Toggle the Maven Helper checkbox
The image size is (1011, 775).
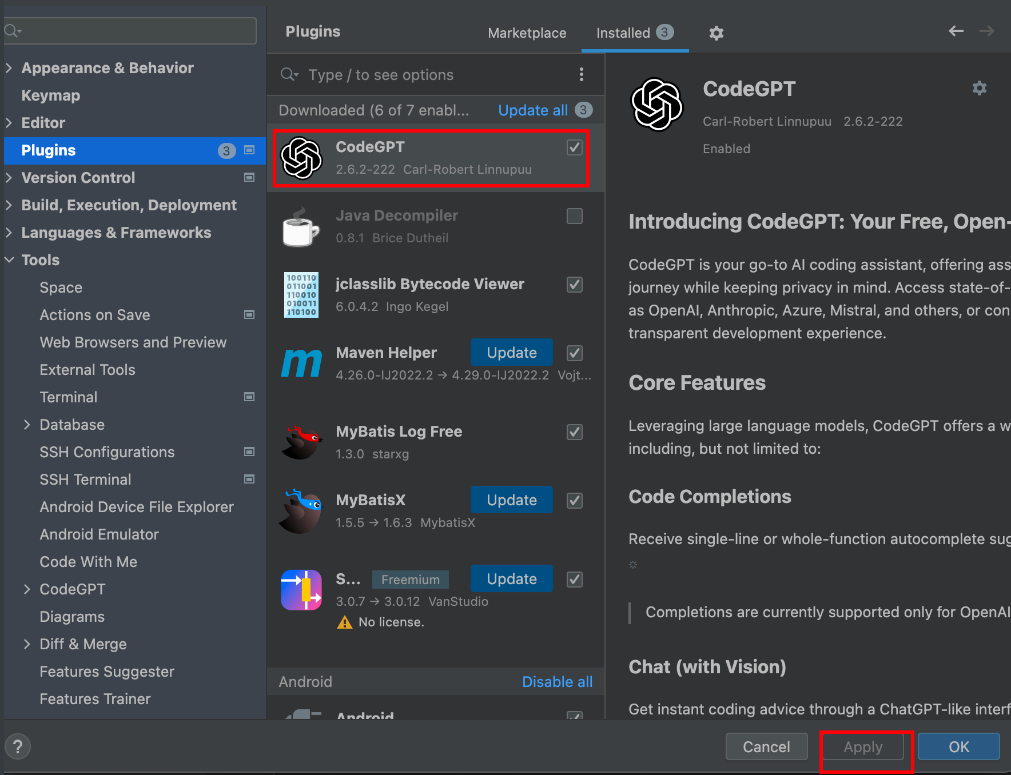click(x=575, y=353)
